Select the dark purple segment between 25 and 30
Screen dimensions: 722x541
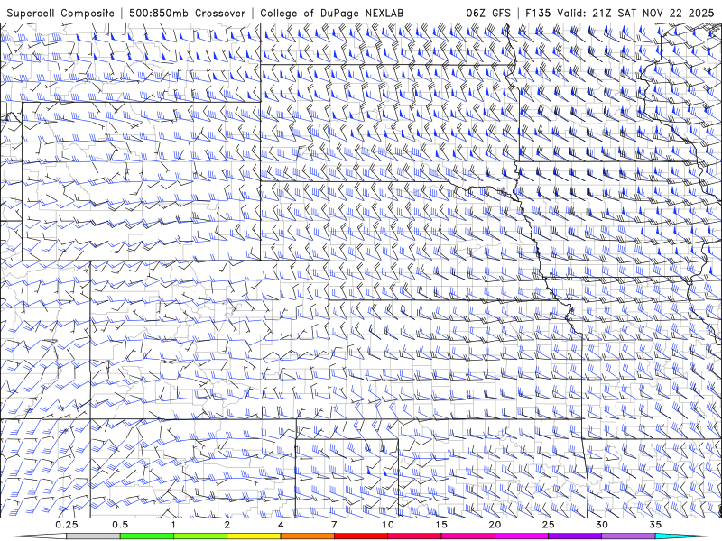coord(575,536)
